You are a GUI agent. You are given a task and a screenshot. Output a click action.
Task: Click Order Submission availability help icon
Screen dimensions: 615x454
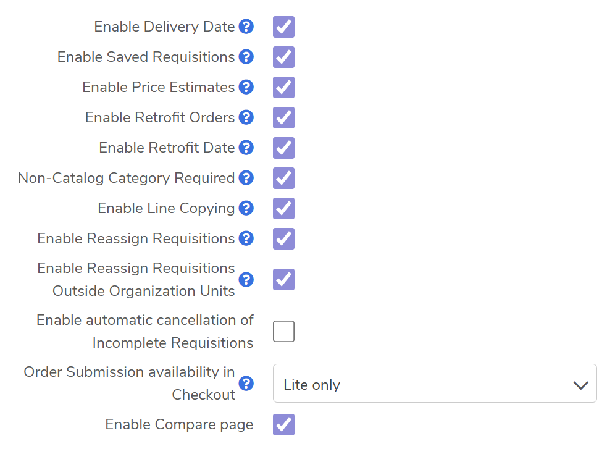246,384
